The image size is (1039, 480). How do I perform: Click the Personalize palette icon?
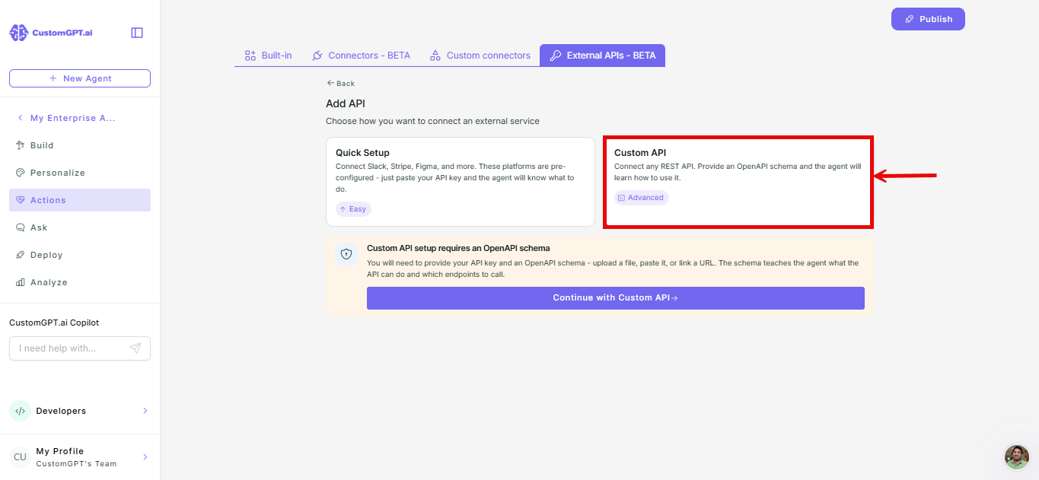click(x=21, y=173)
